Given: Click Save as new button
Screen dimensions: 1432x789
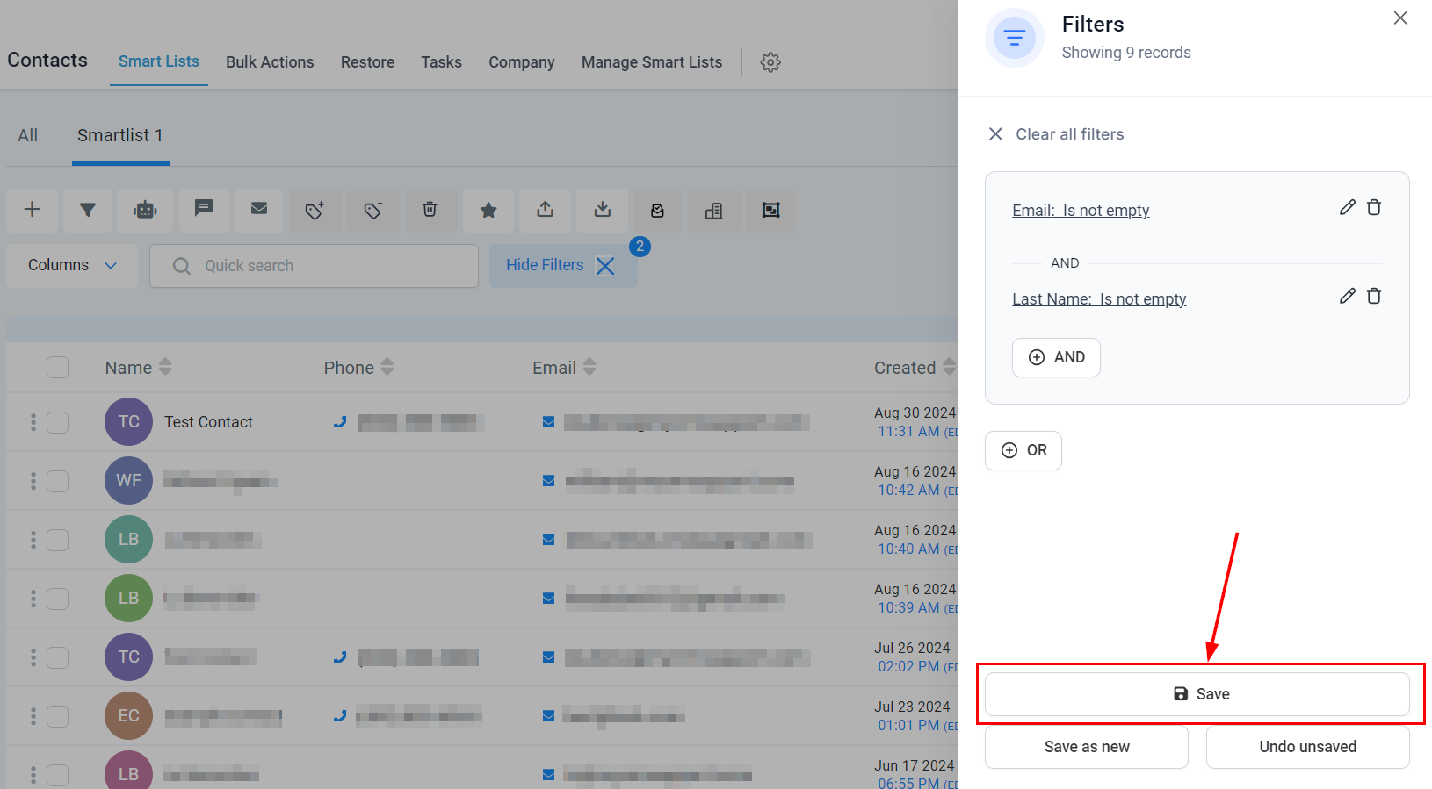Looking at the screenshot, I should coord(1087,747).
